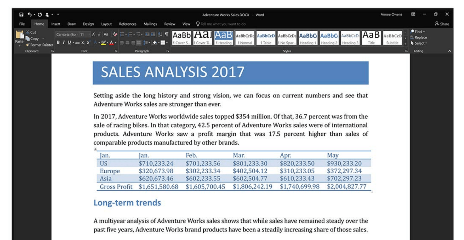
Task: Cut the selected text
Action: (31, 32)
